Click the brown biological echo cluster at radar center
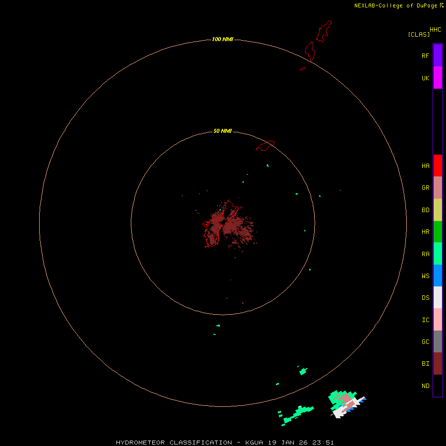446x446 pixels. click(229, 226)
